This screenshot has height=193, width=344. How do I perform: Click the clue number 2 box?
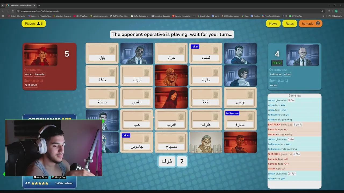click(182, 161)
